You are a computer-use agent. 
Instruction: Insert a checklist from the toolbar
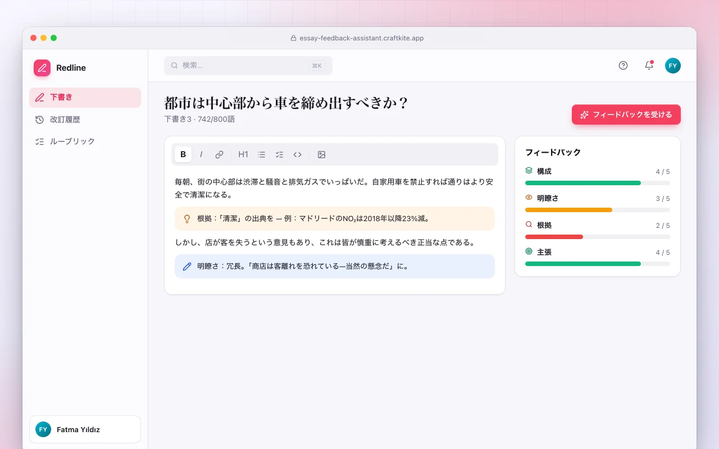[279, 154]
